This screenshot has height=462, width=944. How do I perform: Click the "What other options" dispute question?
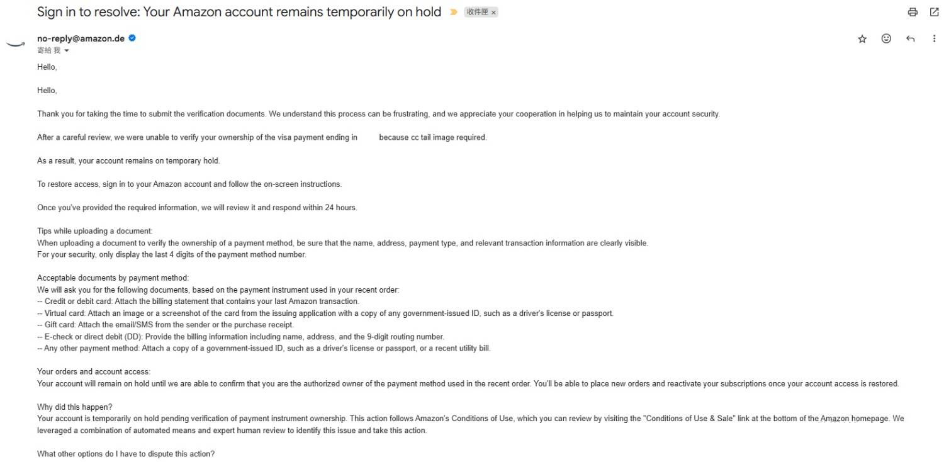126,454
